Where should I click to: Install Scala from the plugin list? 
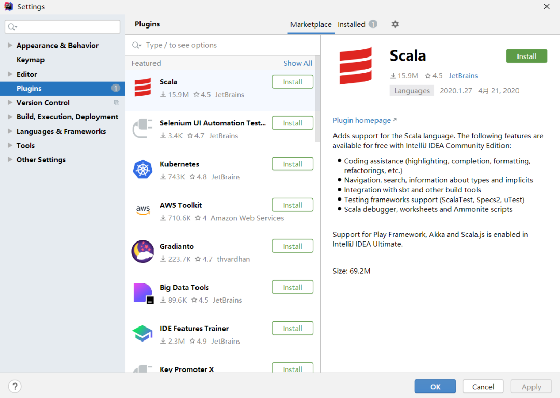pyautogui.click(x=292, y=82)
